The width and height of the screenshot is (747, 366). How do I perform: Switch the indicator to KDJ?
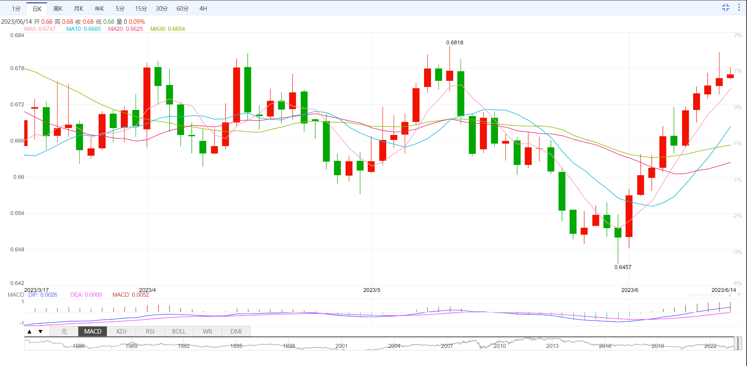[121, 332]
